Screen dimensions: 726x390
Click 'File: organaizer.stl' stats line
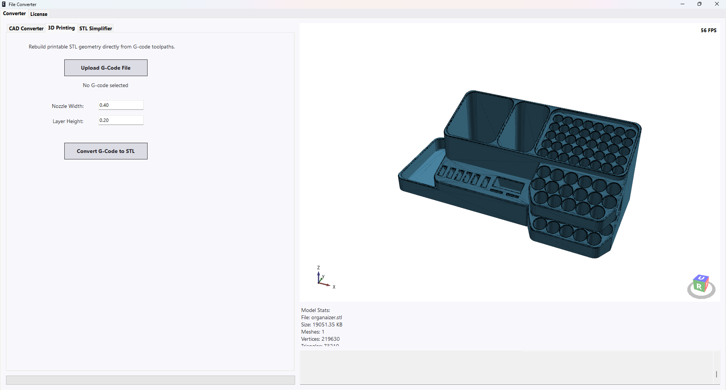[x=322, y=317]
